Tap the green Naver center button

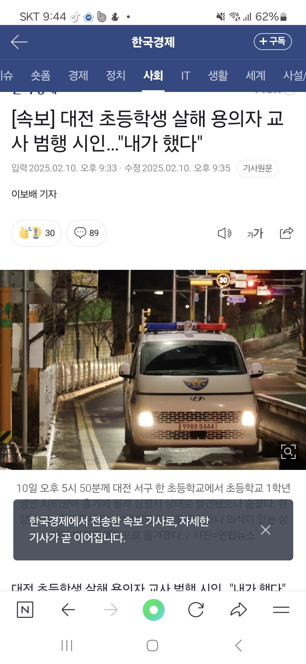click(x=154, y=610)
